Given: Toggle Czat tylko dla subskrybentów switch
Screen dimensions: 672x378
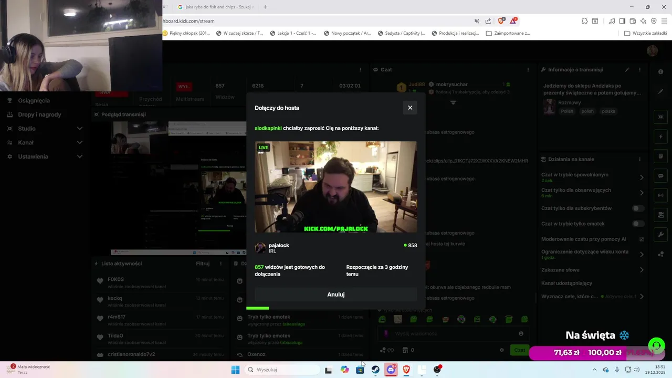Looking at the screenshot, I should (x=638, y=208).
